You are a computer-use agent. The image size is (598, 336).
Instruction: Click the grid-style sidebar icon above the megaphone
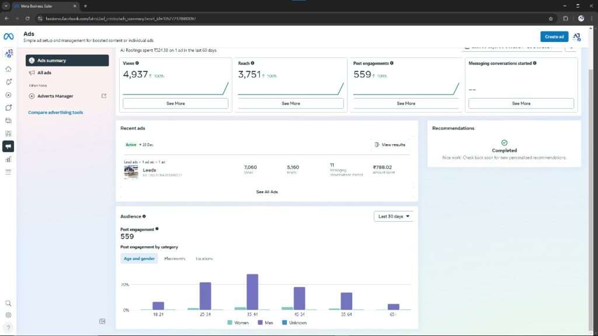point(8,134)
